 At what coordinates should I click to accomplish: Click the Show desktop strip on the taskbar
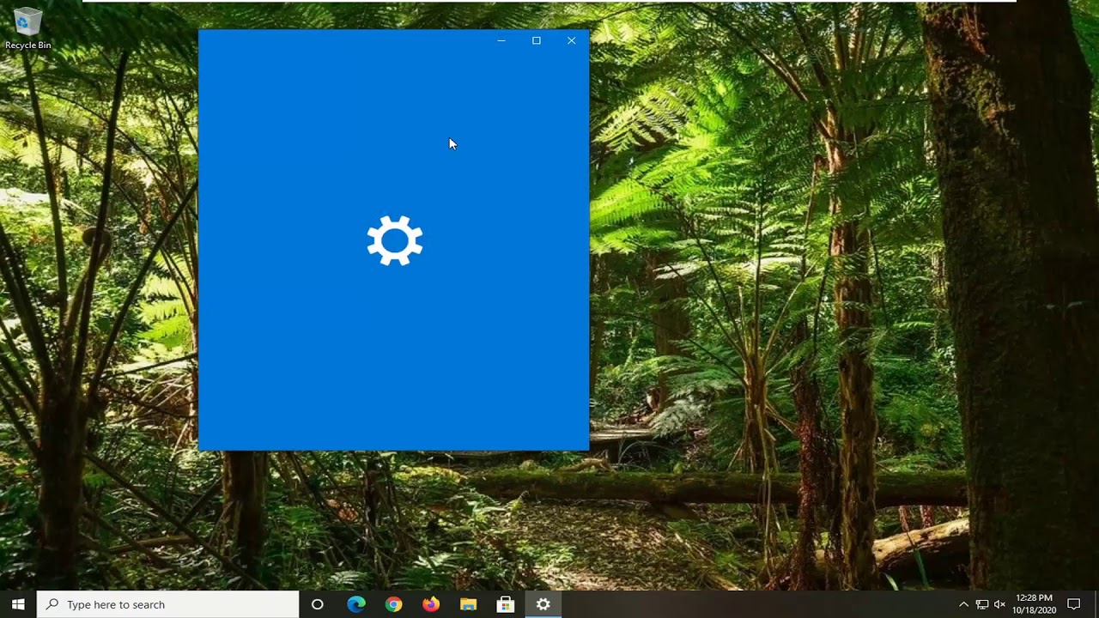coord(1096,604)
